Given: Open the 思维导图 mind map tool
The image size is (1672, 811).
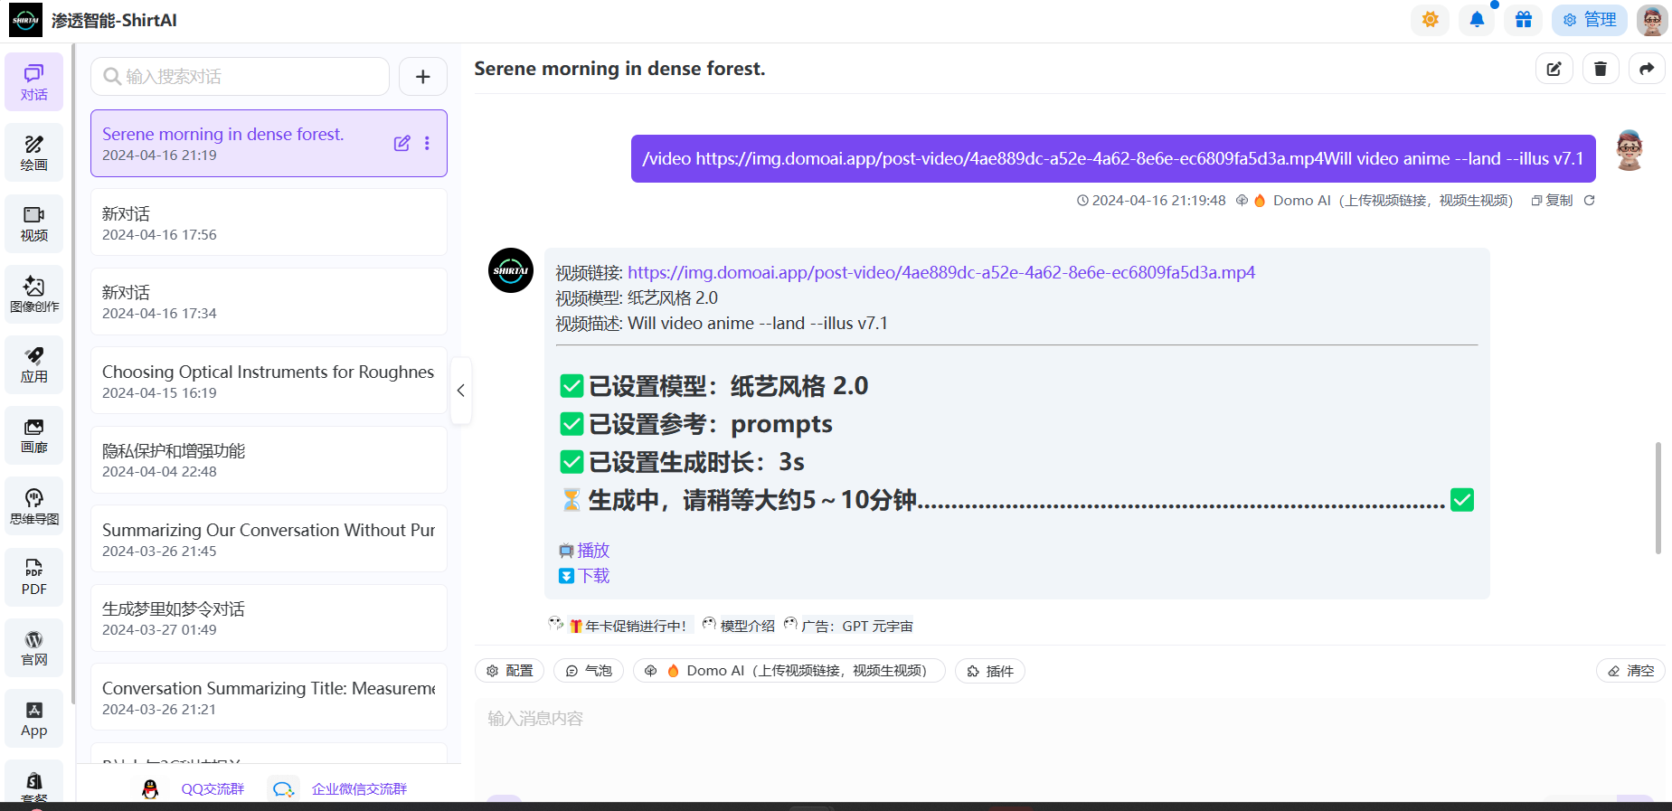Looking at the screenshot, I should point(33,505).
